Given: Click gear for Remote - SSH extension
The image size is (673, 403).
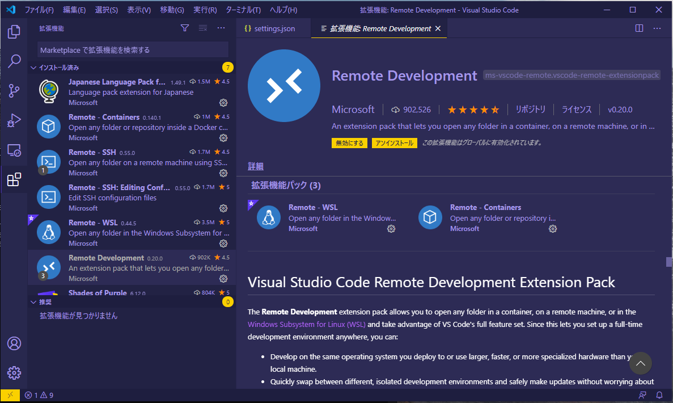Looking at the screenshot, I should coord(223,173).
